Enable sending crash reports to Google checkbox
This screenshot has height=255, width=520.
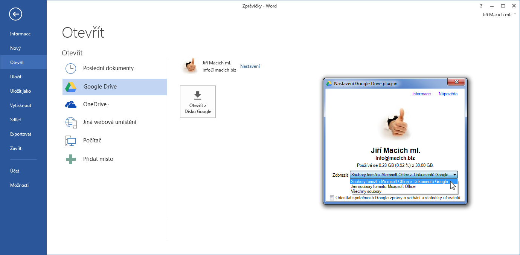332,198
